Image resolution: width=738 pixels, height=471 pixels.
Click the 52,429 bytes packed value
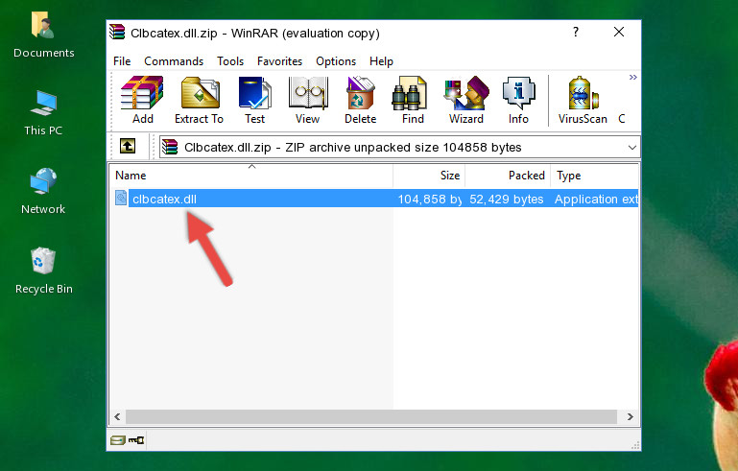tap(507, 199)
